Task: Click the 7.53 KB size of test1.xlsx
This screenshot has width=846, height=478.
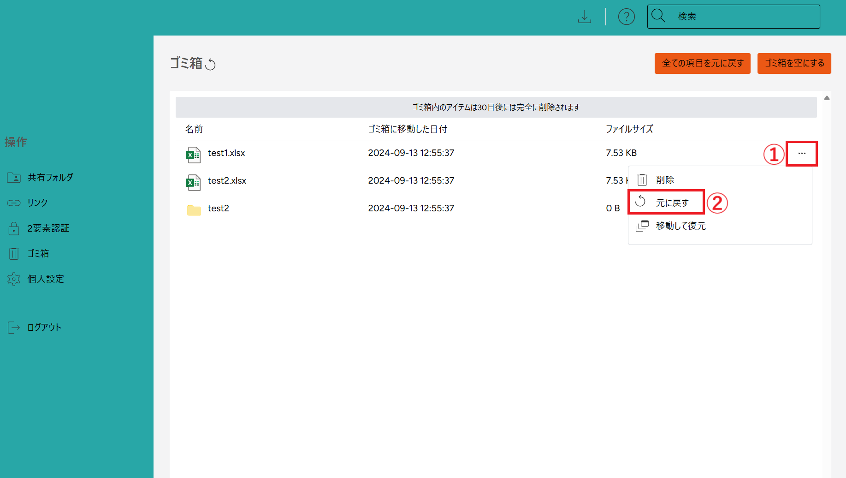Action: 621,153
